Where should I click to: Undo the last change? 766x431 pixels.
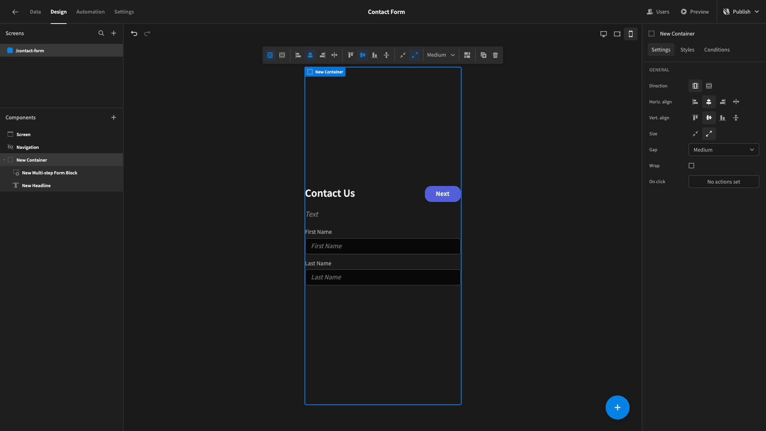[x=134, y=34]
